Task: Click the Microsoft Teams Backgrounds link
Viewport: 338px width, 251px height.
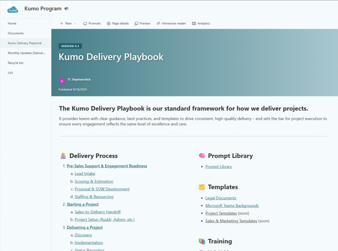Action: coord(232,206)
